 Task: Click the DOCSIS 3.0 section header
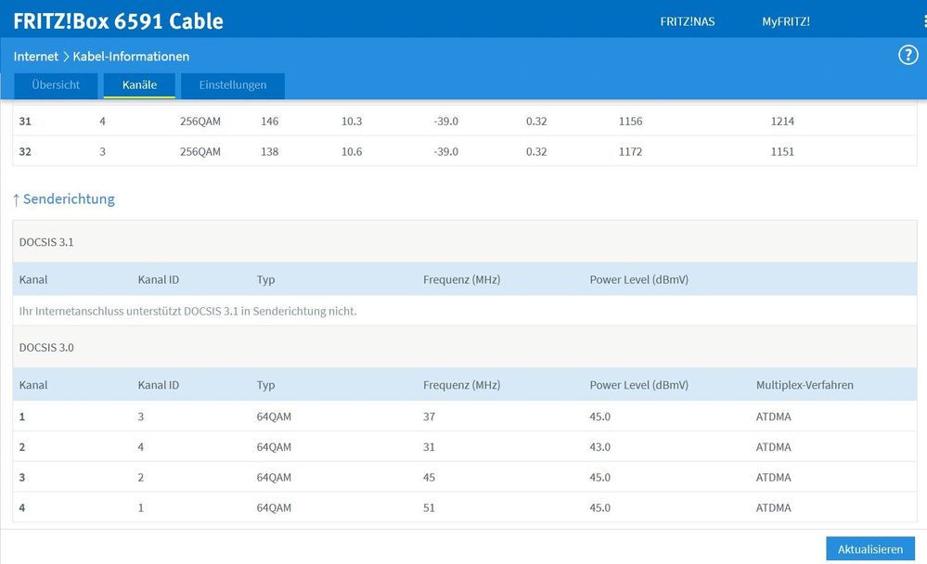(x=46, y=347)
